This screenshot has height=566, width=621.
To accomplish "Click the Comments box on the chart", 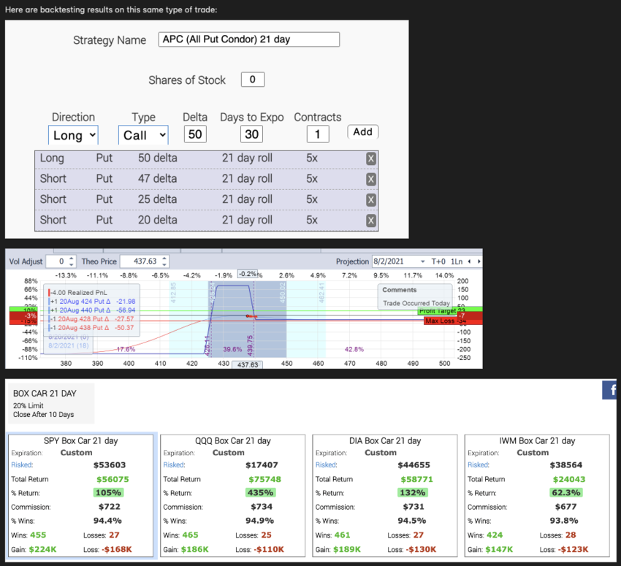I will 415,296.
